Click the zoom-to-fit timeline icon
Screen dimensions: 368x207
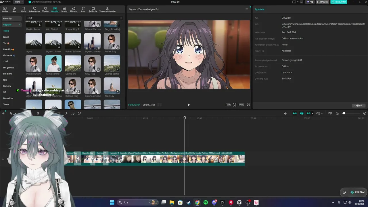coord(330,113)
